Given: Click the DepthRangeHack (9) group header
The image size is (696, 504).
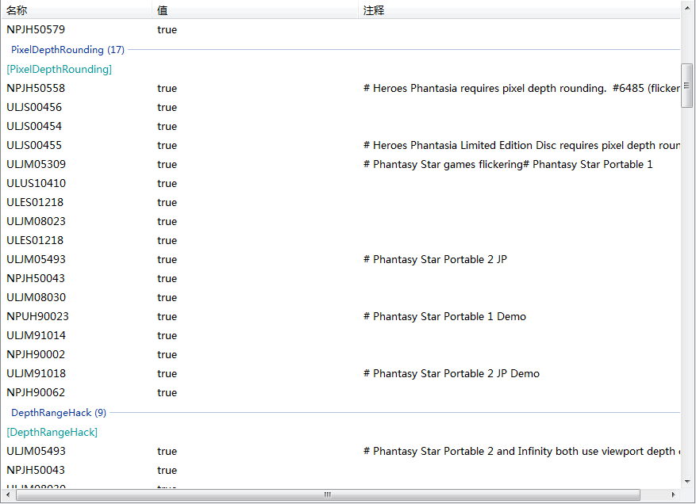Looking at the screenshot, I should pos(59,413).
